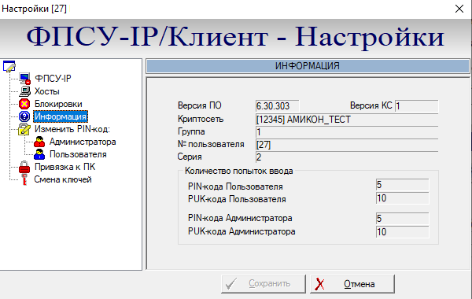
Task: Click the ФПСУ-IP computer monitor icon
Action: click(x=24, y=79)
